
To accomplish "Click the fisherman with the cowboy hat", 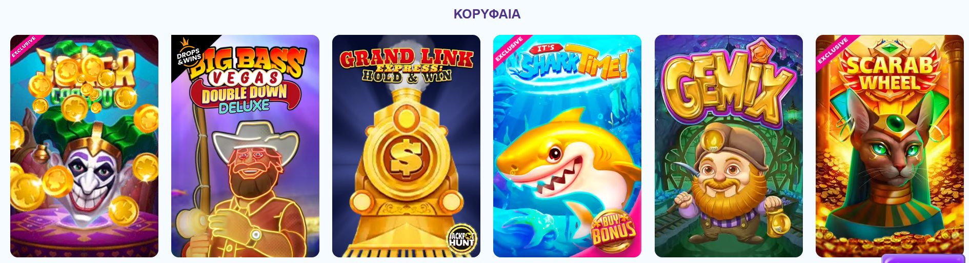I will [246, 190].
